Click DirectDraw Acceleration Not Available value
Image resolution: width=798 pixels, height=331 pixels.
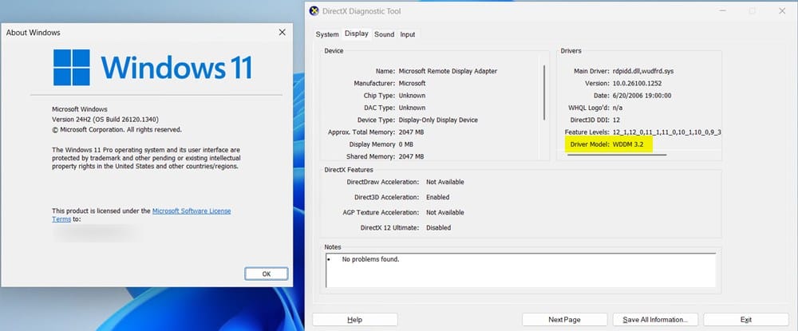coord(445,182)
